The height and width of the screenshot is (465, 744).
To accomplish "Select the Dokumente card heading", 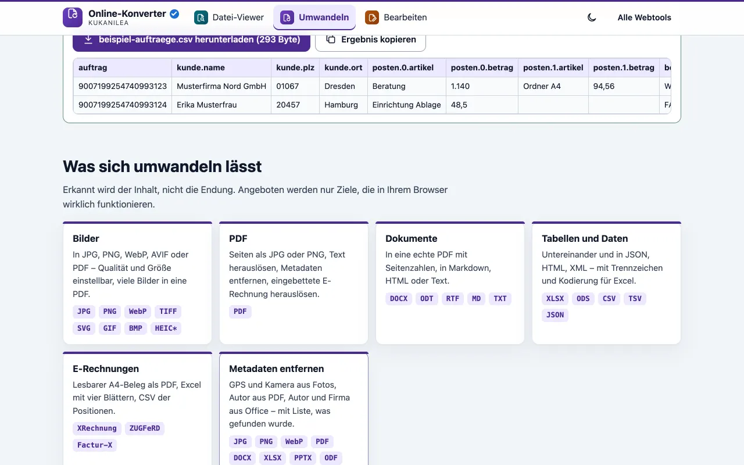I will (x=411, y=238).
